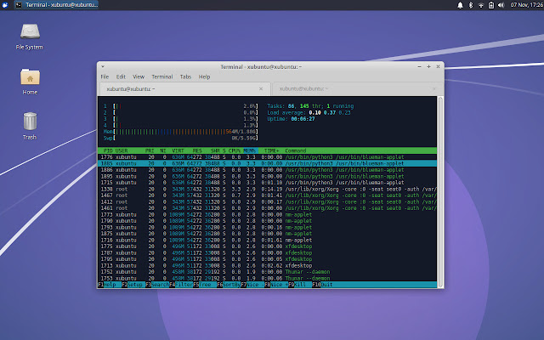This screenshot has width=544, height=340.
Task: Open the terminal window menu arrow
Action: point(103,66)
